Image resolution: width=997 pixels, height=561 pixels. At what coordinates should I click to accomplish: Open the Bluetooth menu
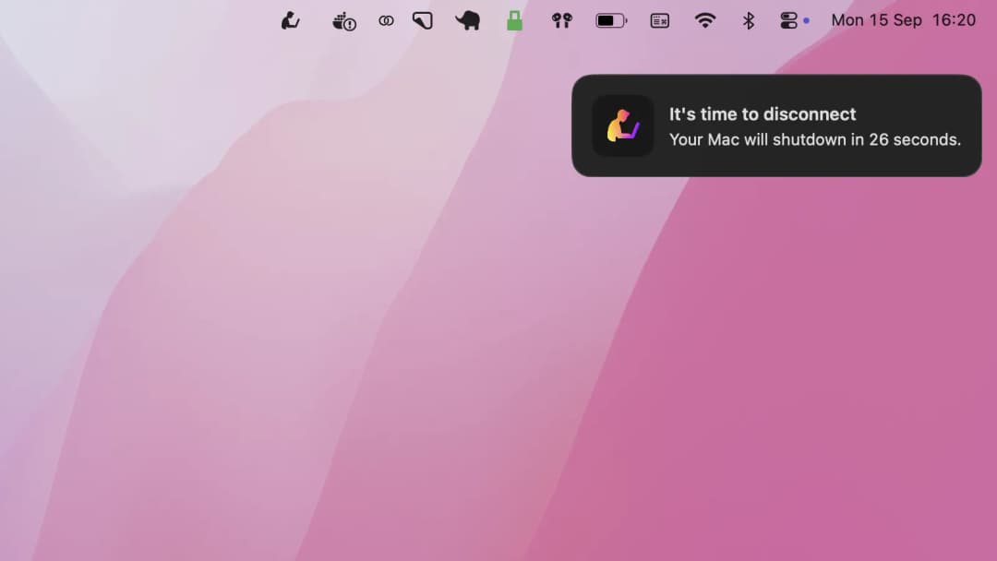pyautogui.click(x=749, y=20)
